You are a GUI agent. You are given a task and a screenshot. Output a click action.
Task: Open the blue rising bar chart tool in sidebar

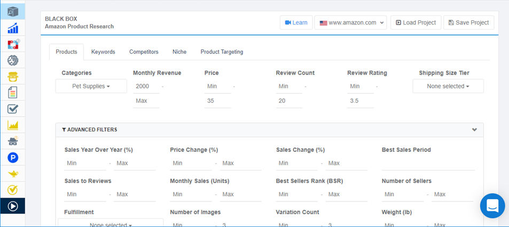click(13, 28)
